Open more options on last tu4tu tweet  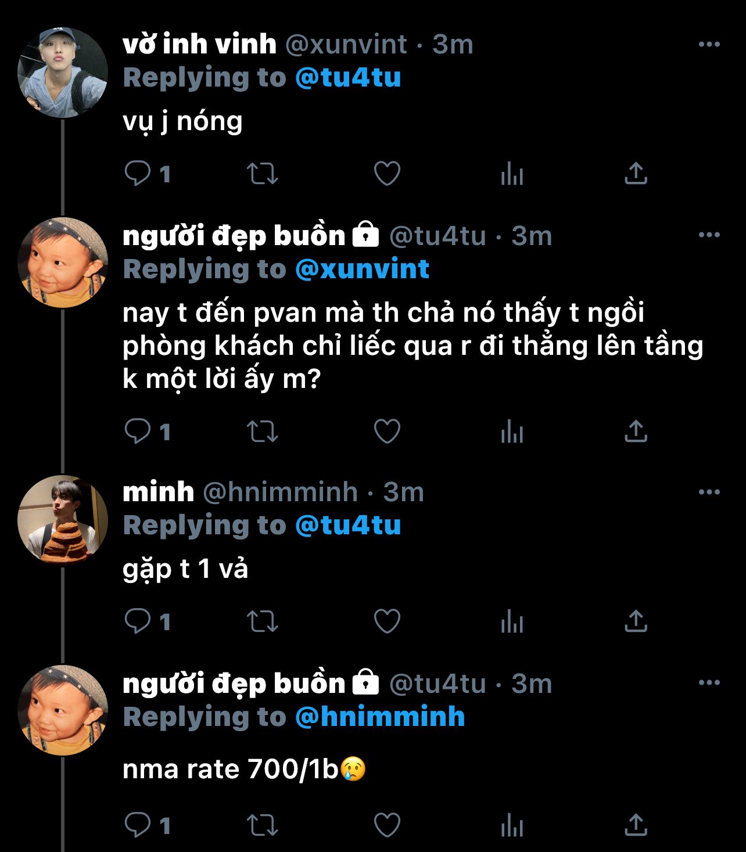[x=709, y=683]
